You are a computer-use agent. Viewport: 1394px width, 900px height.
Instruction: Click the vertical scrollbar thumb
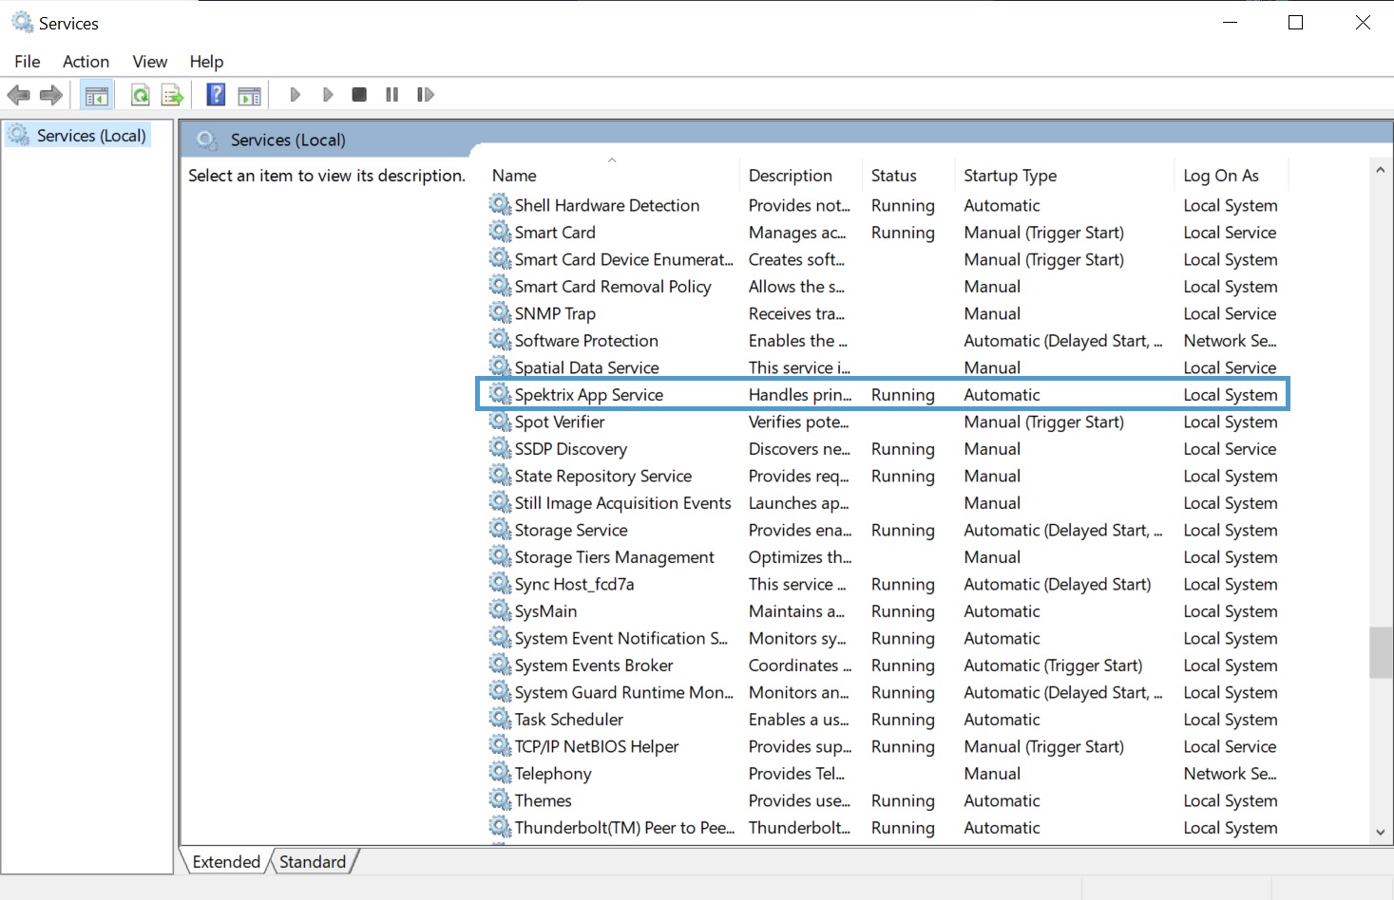pyautogui.click(x=1380, y=653)
